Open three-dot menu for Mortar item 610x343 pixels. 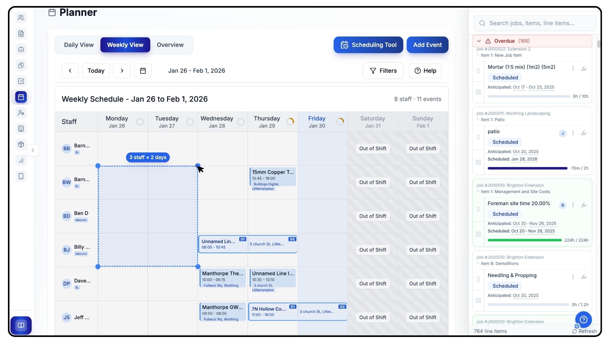click(x=573, y=68)
